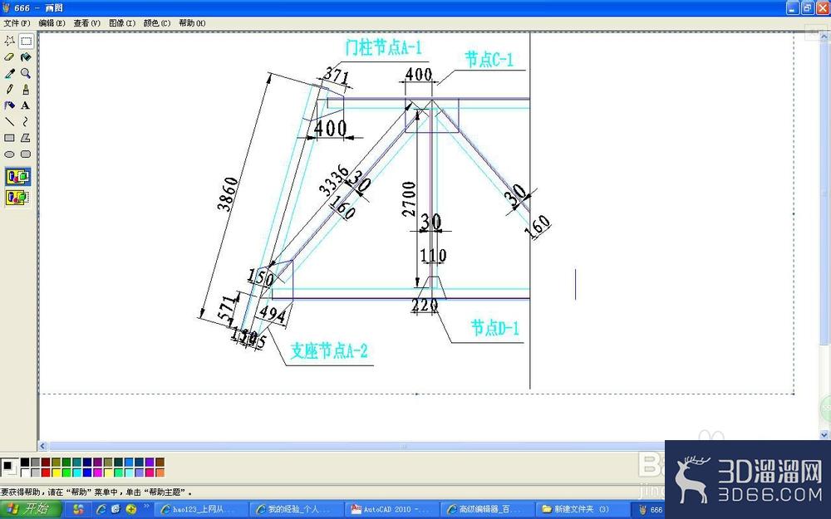Launch Internet Explorer from Quick Launch
The image size is (831, 519).
click(101, 510)
